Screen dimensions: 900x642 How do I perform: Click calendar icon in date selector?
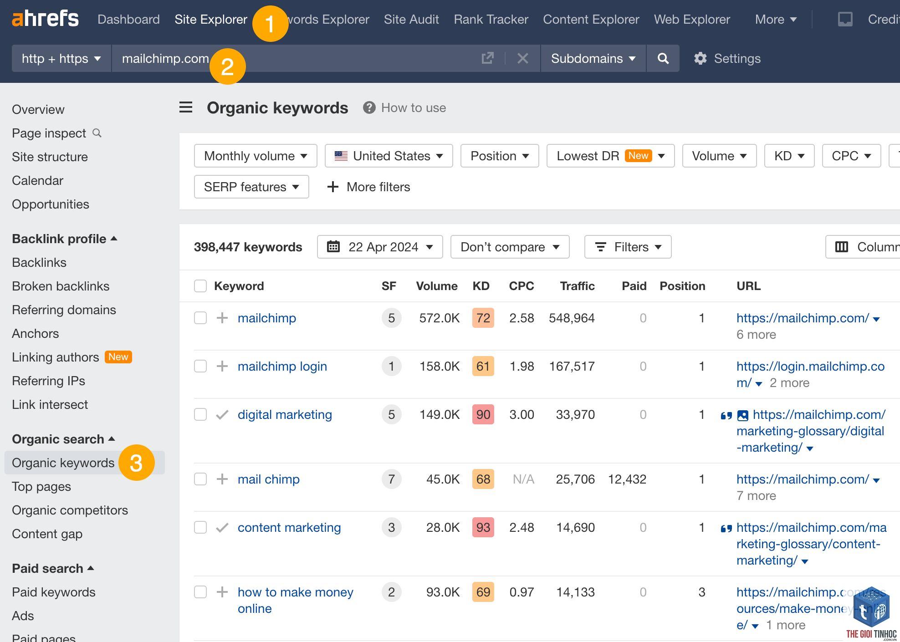(x=333, y=247)
